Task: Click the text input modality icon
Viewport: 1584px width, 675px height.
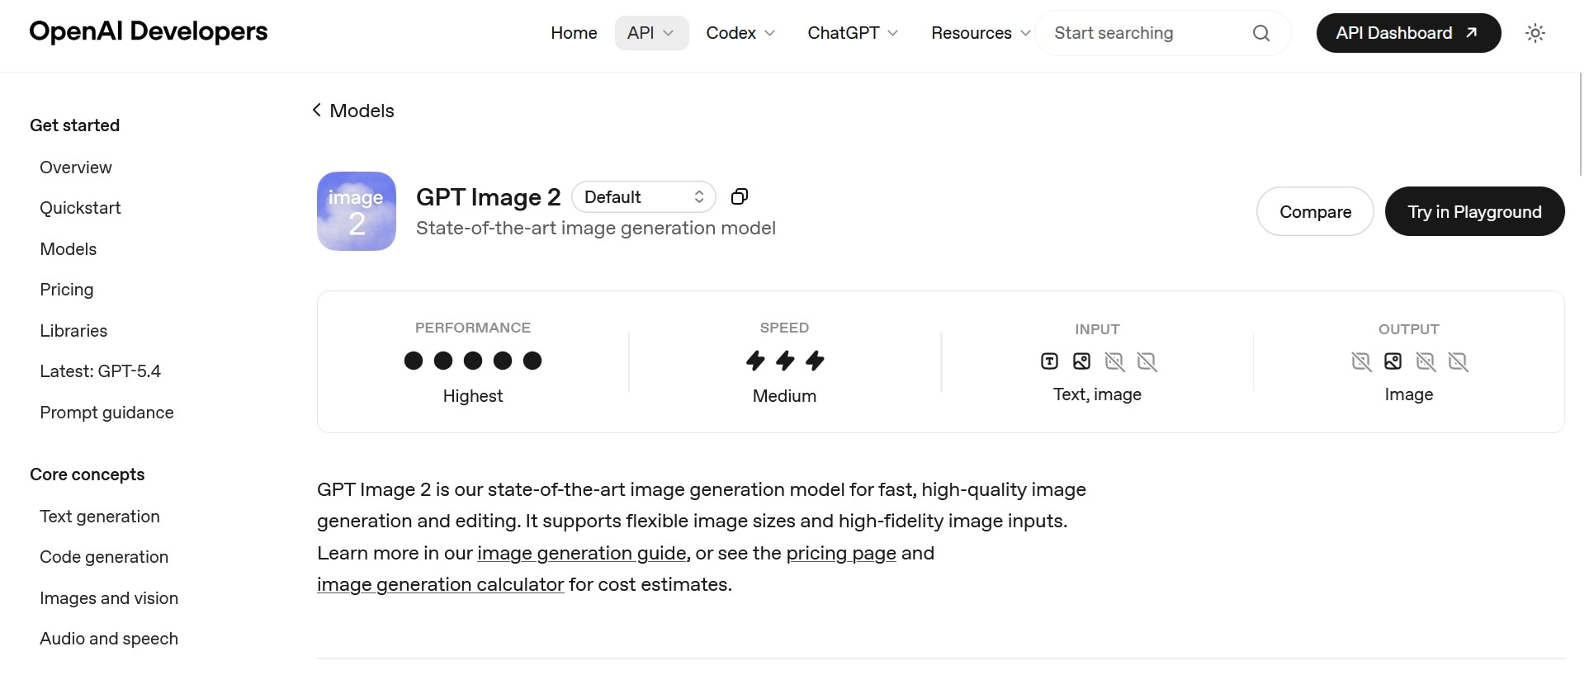Action: (1049, 361)
